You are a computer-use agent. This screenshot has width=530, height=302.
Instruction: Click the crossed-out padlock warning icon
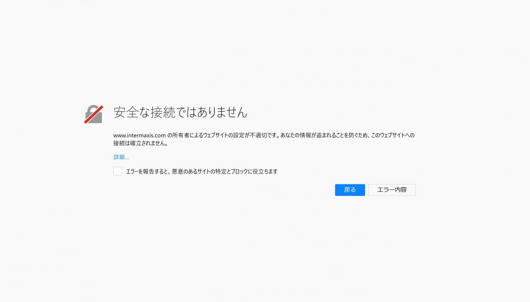pos(93,114)
